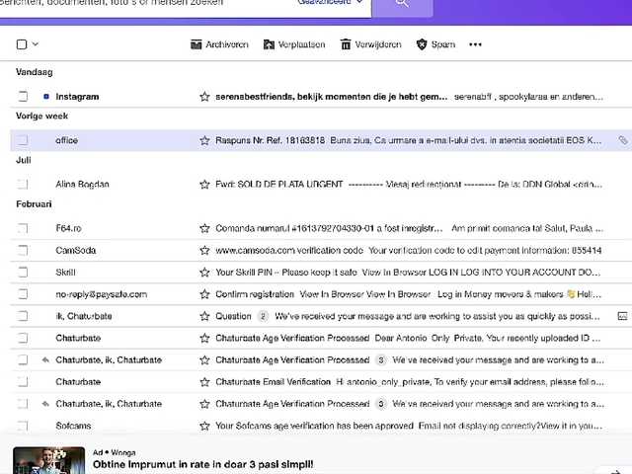Viewport: 632px width, 474px height.
Task: Star the Alina Bogdan email
Action: 204,185
